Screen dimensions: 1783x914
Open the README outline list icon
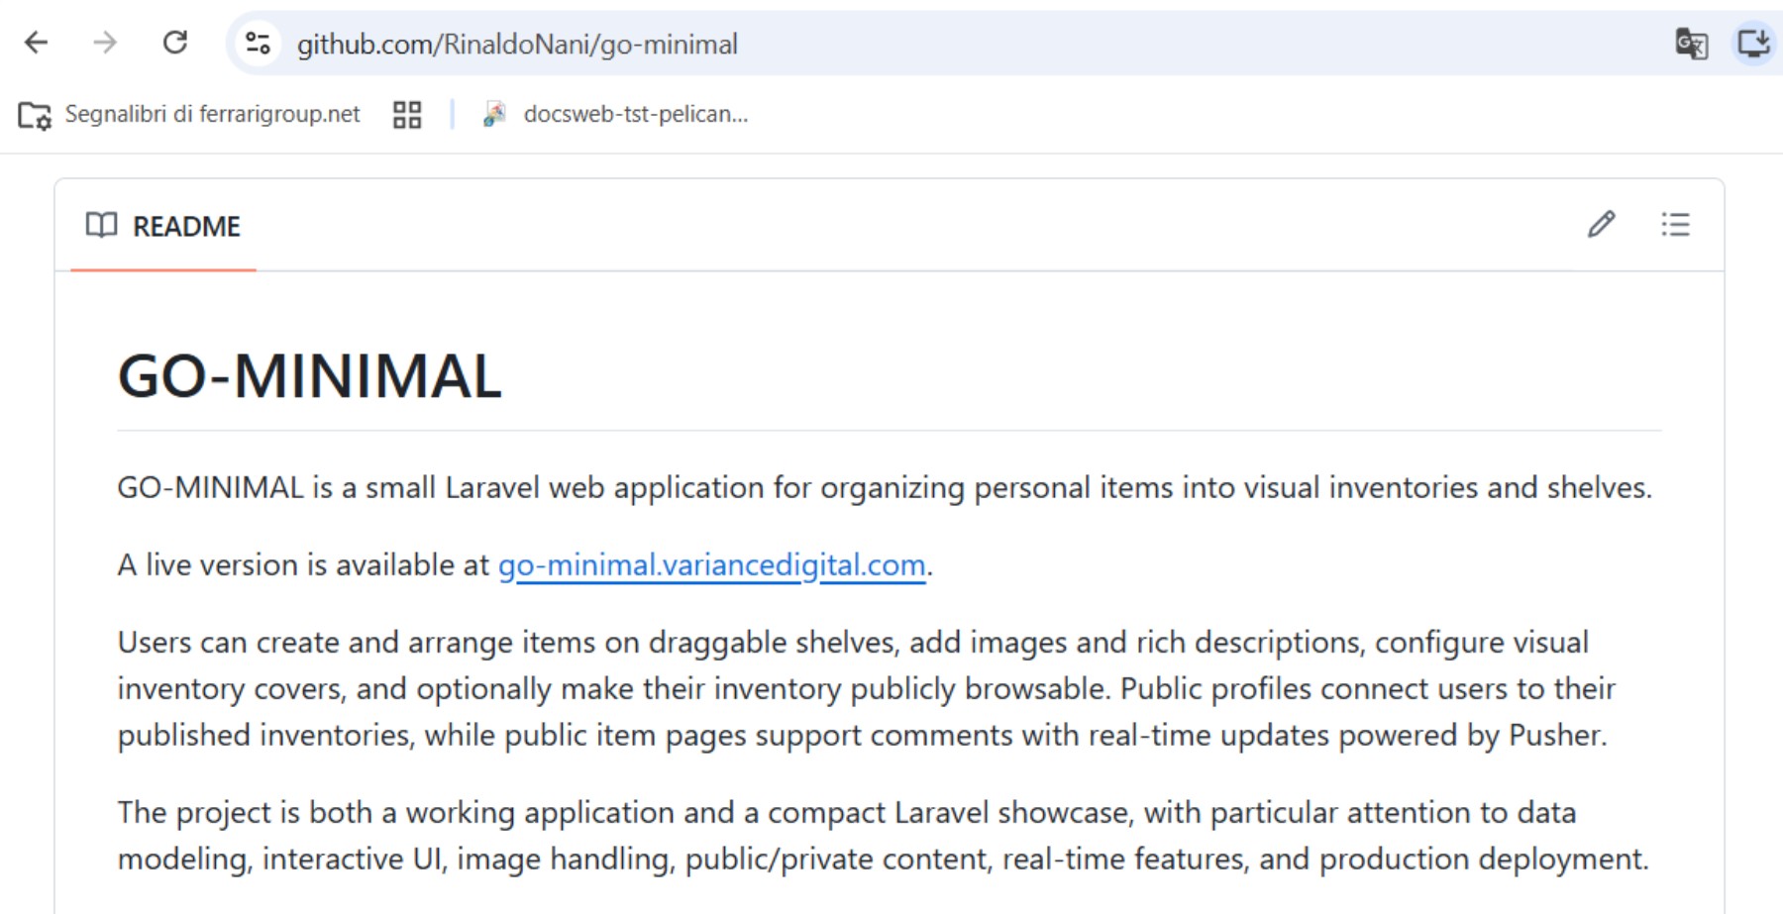coord(1675,225)
